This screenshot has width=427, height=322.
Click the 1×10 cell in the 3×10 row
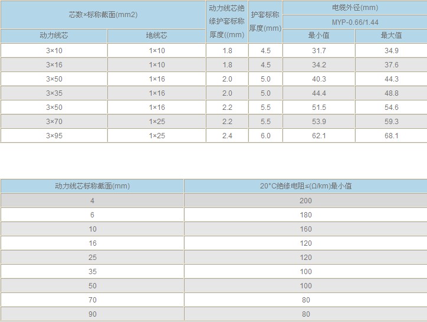click(x=156, y=50)
